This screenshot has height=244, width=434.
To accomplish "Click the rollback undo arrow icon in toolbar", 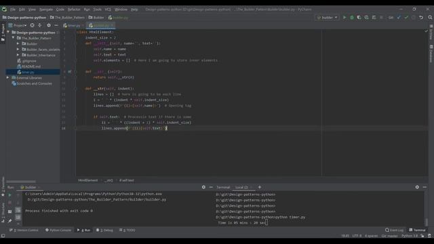I will (421, 18).
